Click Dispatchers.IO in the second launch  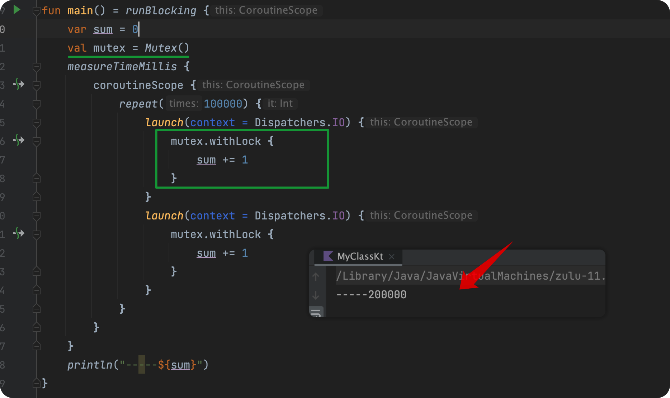pos(300,215)
